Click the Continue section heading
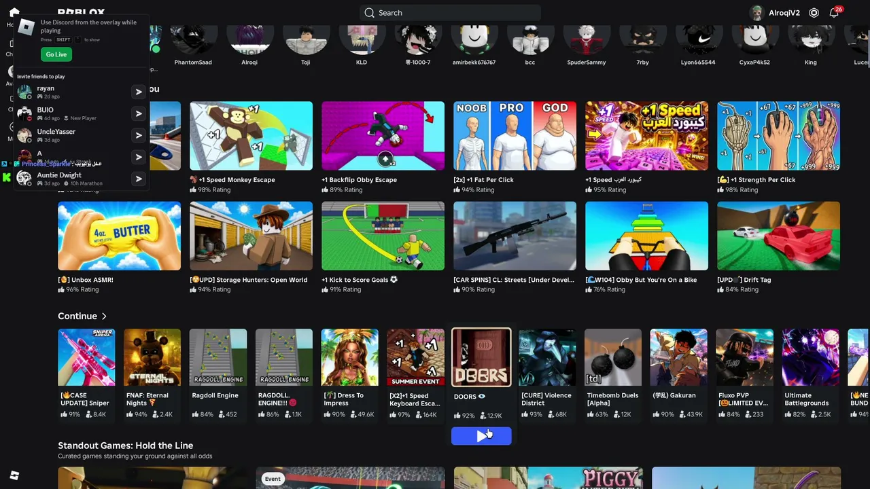 pos(77,316)
